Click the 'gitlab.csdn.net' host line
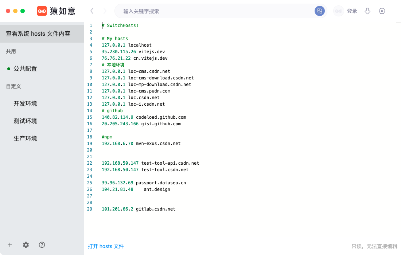Image resolution: width=401 pixels, height=255 pixels. (156, 209)
